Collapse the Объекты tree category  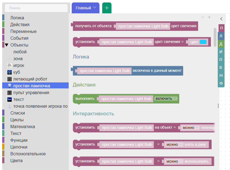pos(7,45)
